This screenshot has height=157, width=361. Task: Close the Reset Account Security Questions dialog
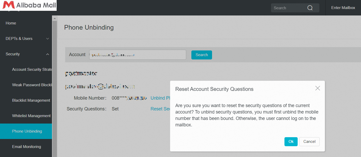click(318, 88)
